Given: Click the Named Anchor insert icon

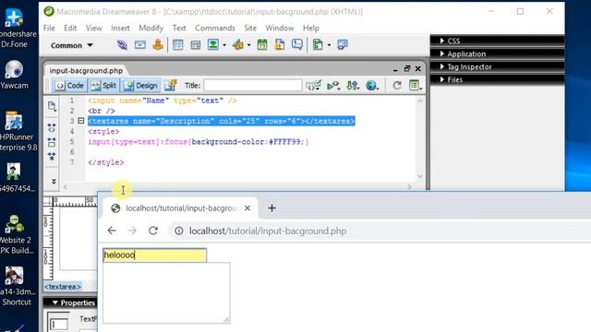Looking at the screenshot, I should (x=158, y=45).
